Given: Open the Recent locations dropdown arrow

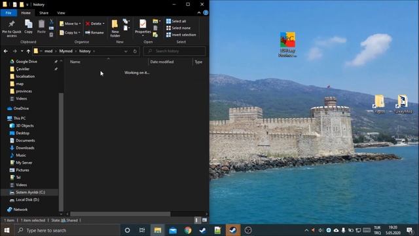Looking at the screenshot, I should coord(22,51).
